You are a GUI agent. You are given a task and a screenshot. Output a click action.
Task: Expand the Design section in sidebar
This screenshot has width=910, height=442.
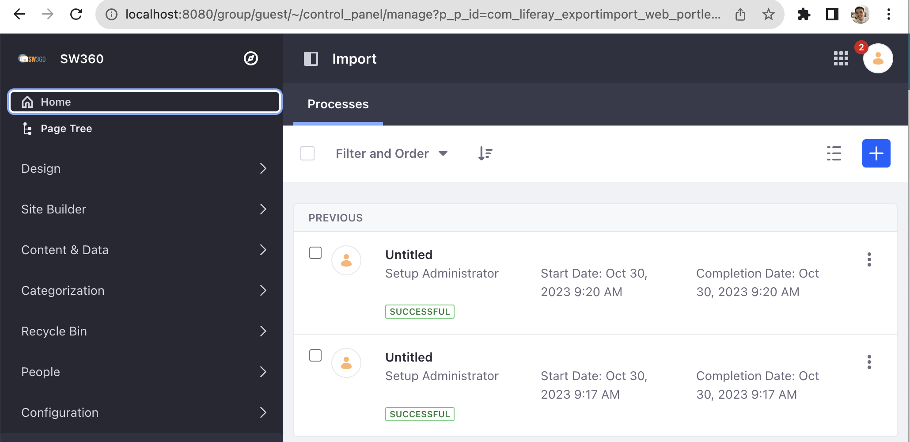click(144, 168)
